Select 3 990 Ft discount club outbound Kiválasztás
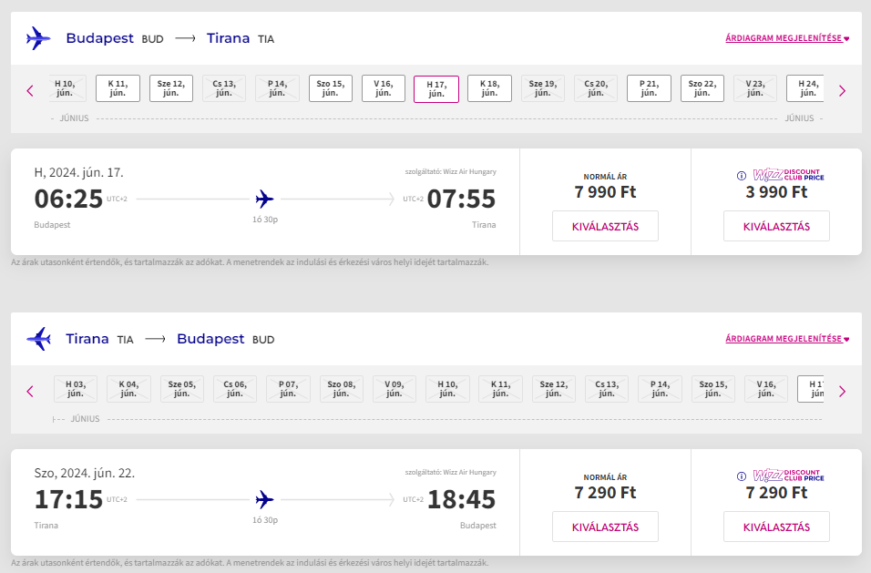The height and width of the screenshot is (573, 871). 776,227
